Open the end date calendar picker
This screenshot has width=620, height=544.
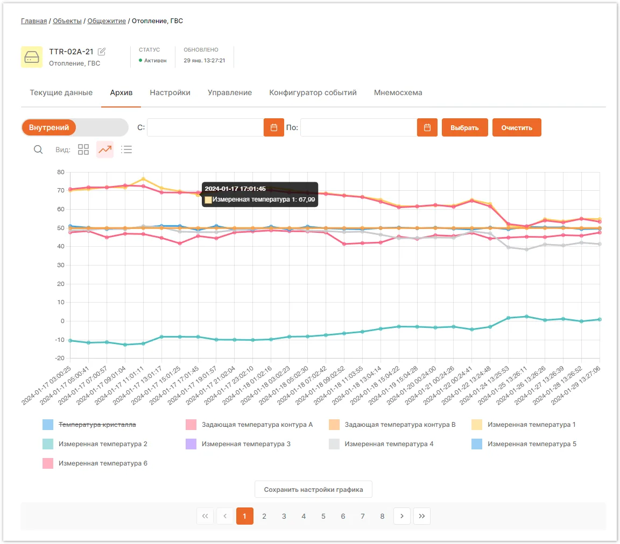427,127
